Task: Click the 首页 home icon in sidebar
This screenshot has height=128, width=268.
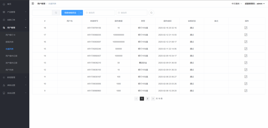Action: (x=4, y=4)
